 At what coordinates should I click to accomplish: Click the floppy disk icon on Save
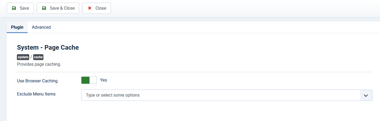click(x=14, y=8)
